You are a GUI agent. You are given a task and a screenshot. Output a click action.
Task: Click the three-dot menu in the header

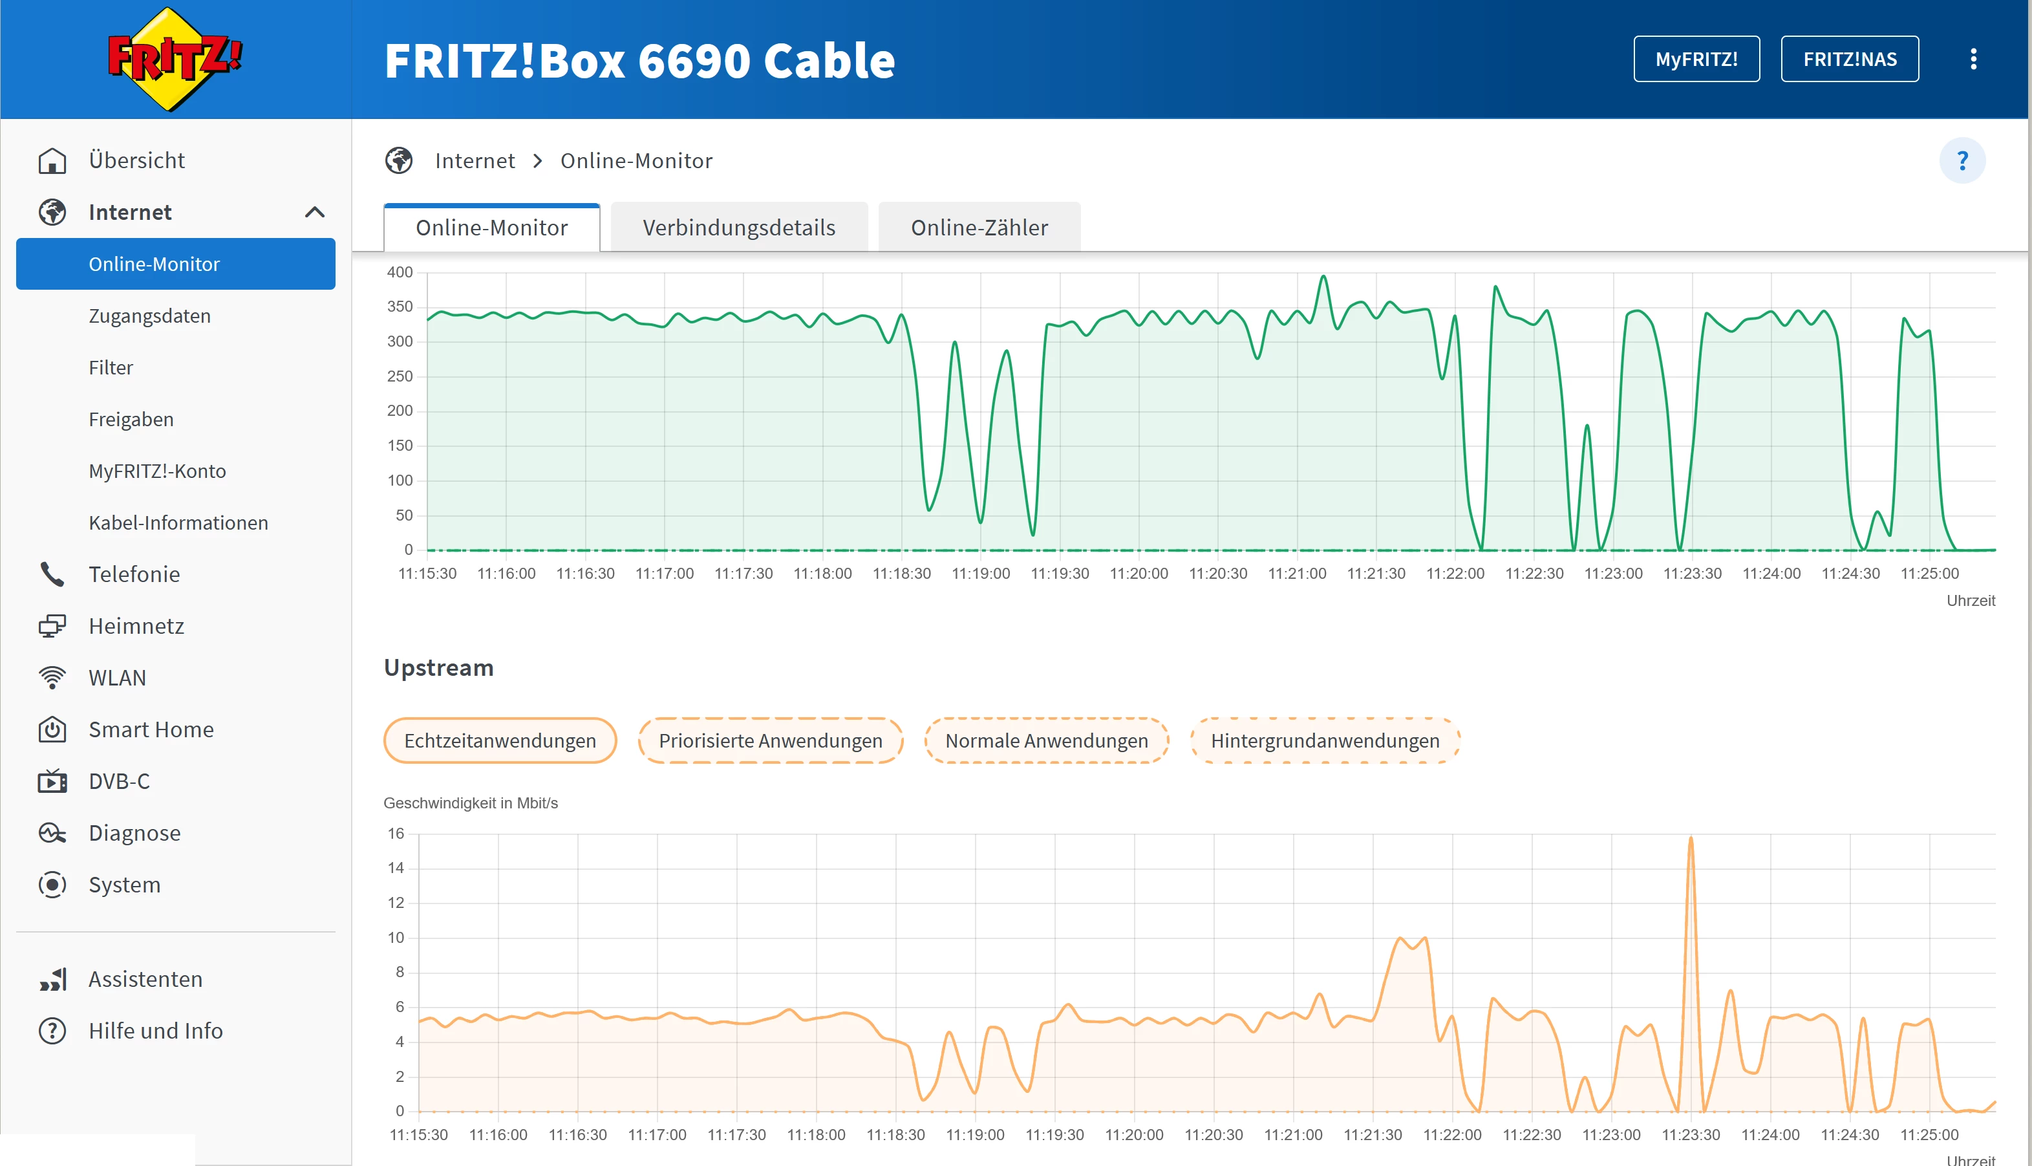tap(1973, 59)
